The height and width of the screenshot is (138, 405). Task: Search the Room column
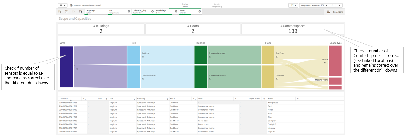[x=298, y=98]
